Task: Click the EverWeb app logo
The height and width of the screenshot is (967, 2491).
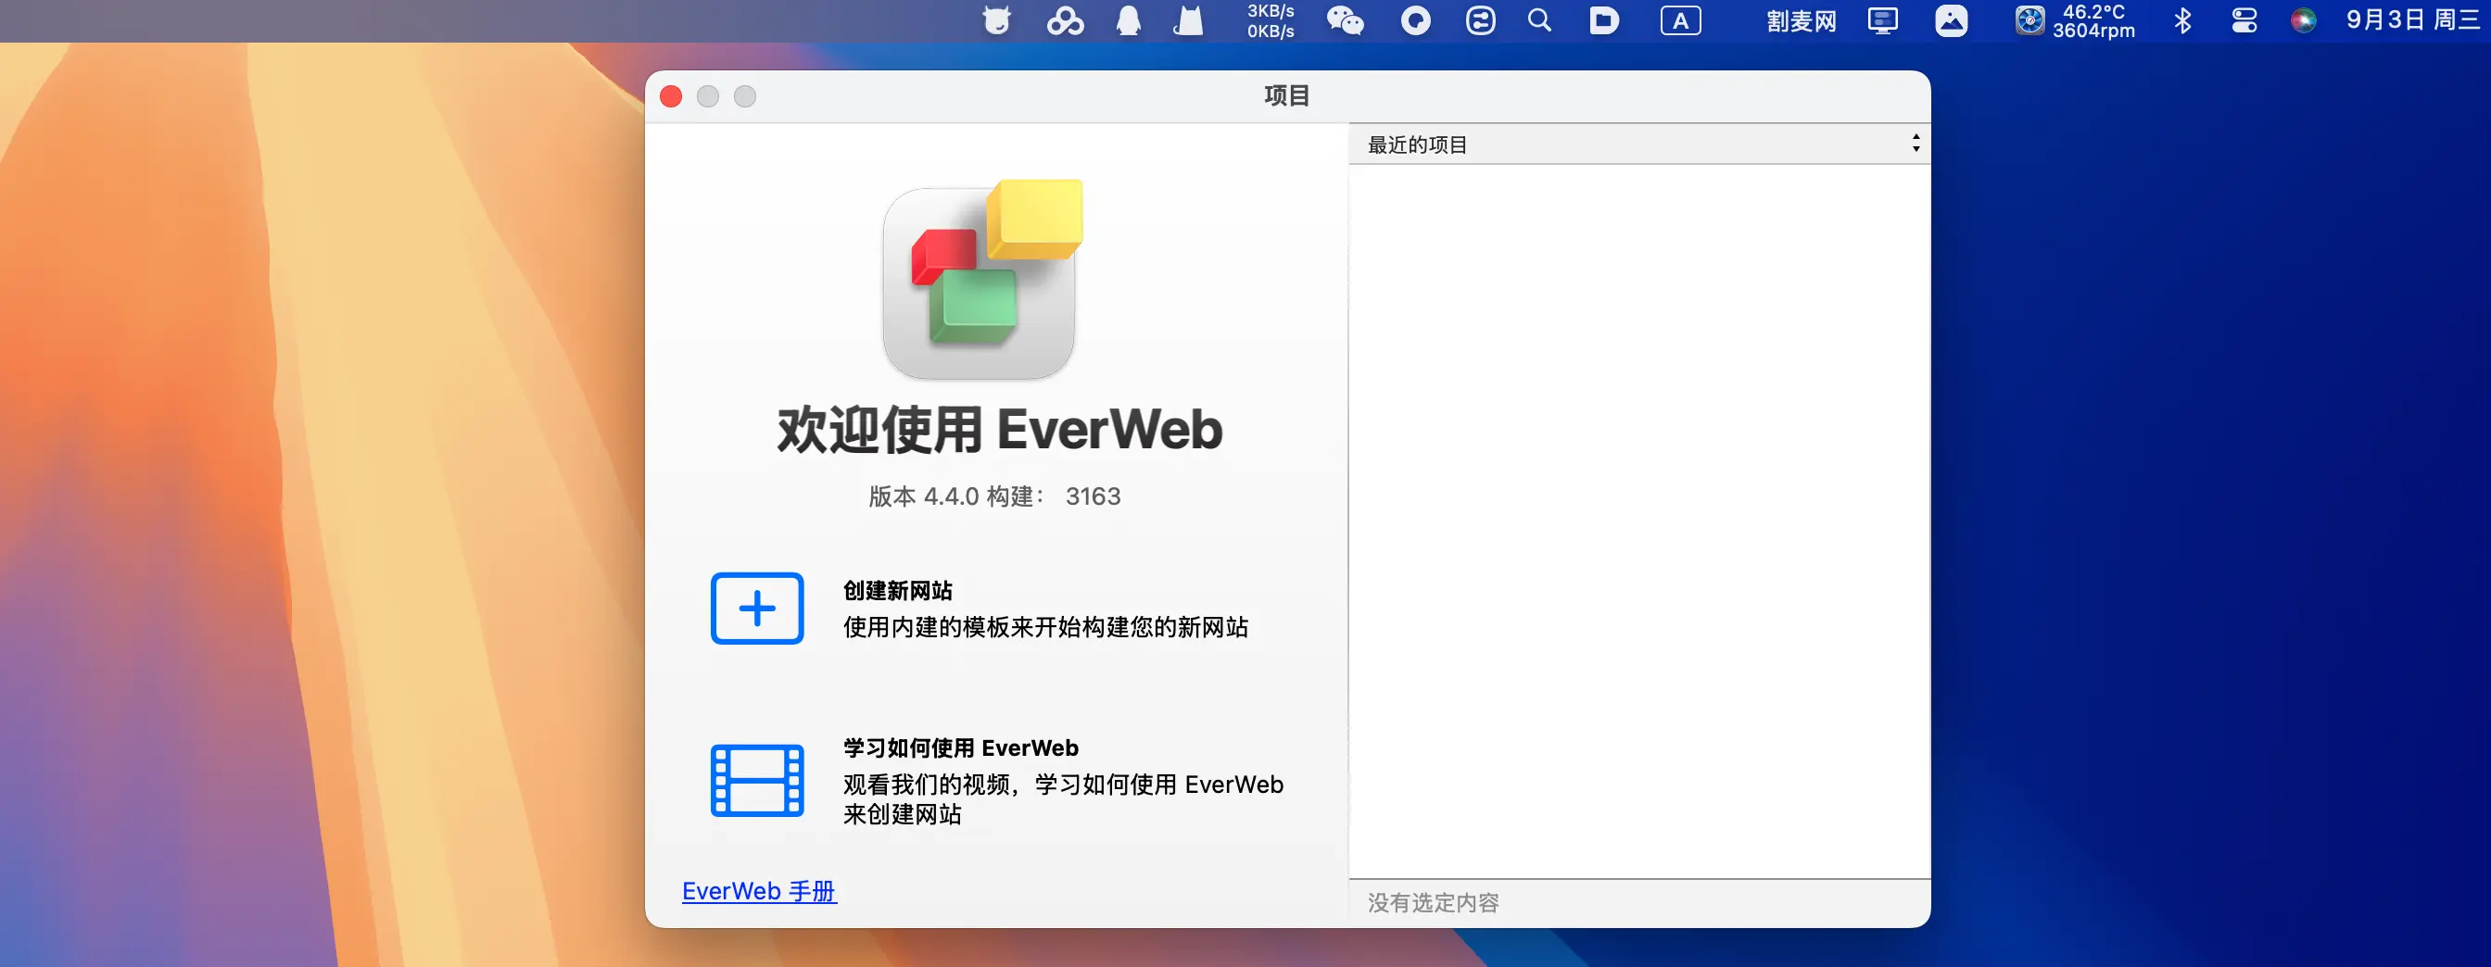Action: (x=981, y=281)
